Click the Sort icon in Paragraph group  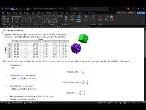coord(54,22)
